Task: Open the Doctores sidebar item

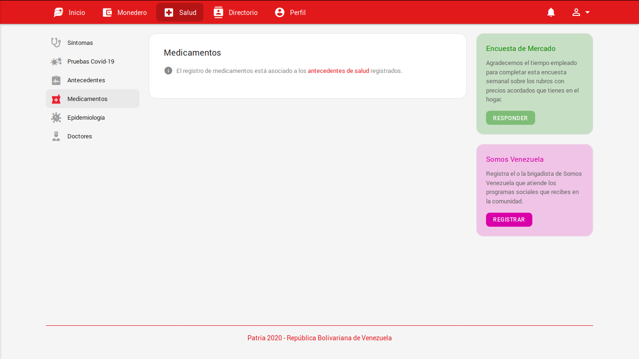Action: (80, 136)
